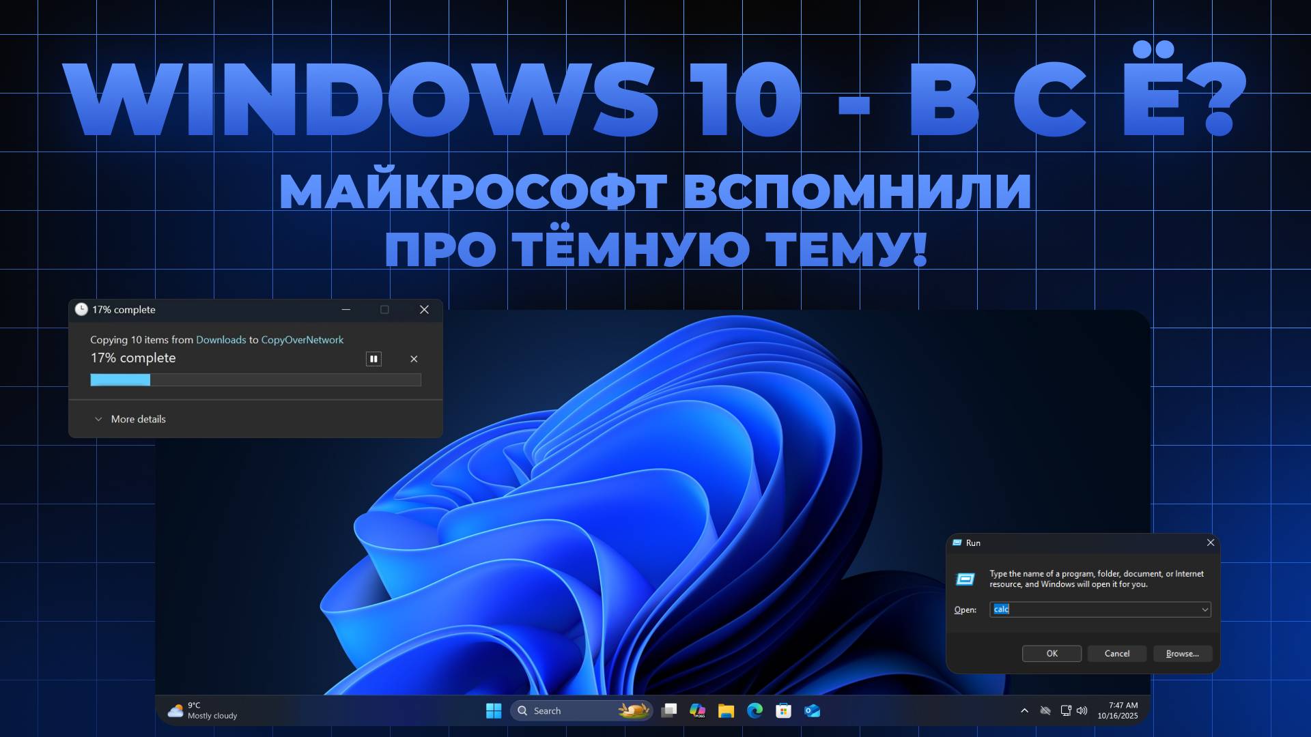Launch Microsoft 365 Copilot from the taskbar
1311x737 pixels.
tap(697, 710)
